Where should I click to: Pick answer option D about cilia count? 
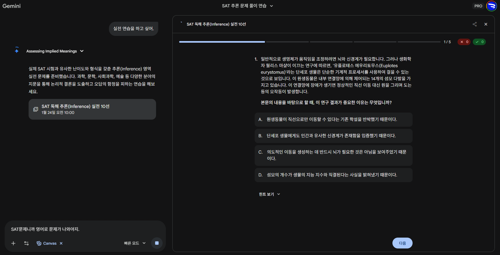(333, 175)
